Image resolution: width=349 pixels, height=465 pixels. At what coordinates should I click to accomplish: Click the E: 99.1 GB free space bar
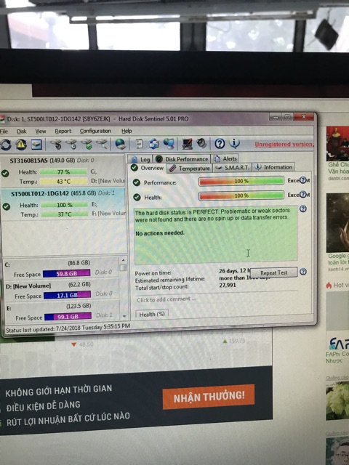point(68,317)
